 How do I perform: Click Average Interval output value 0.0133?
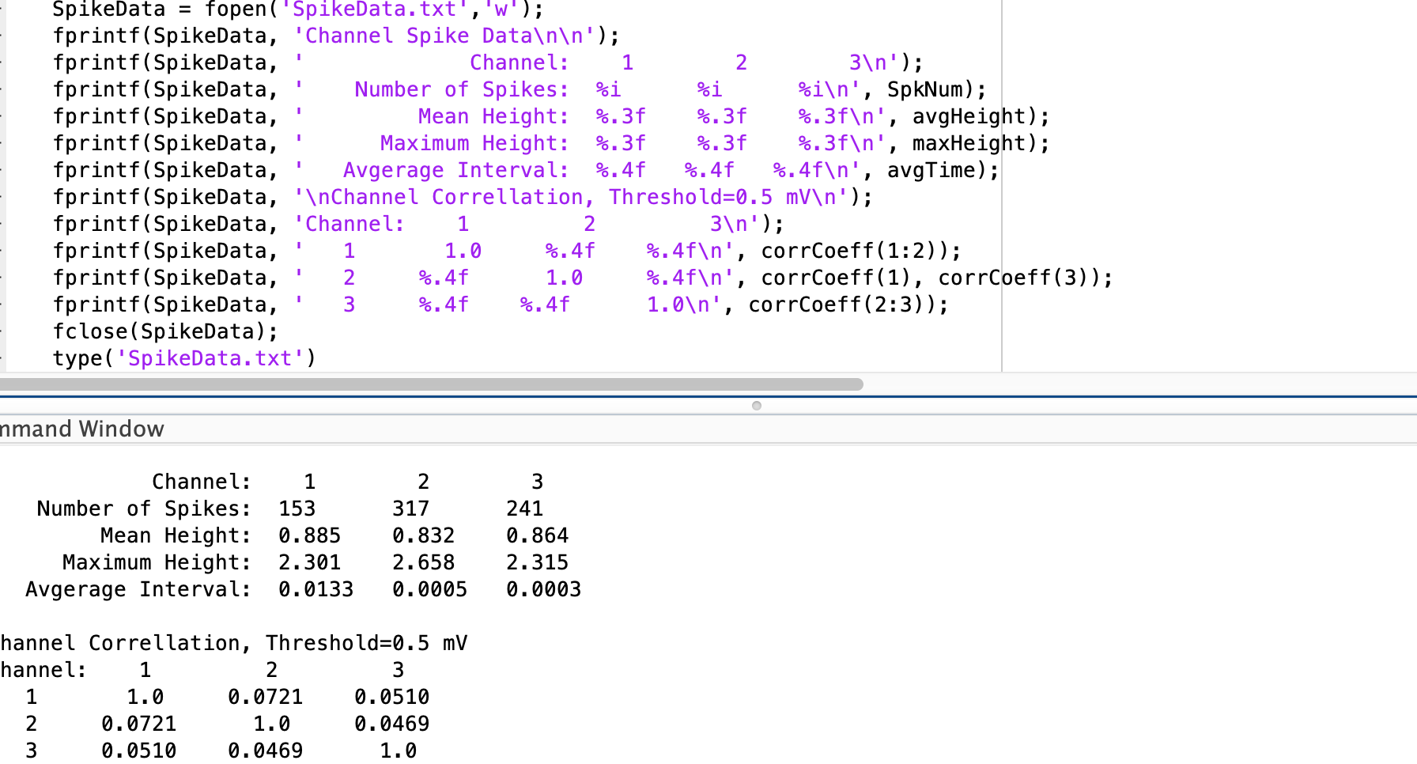pos(316,590)
